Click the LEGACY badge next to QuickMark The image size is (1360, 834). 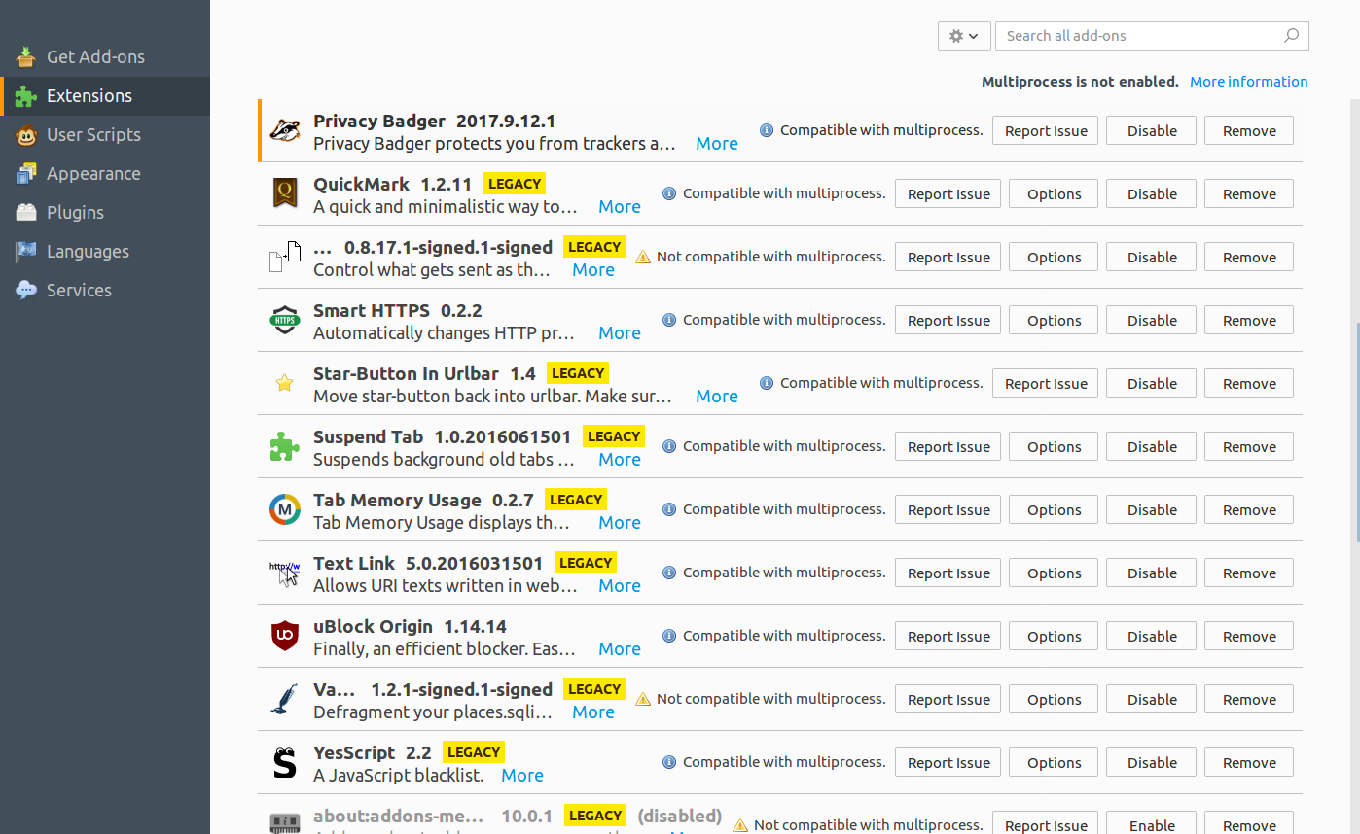point(515,184)
